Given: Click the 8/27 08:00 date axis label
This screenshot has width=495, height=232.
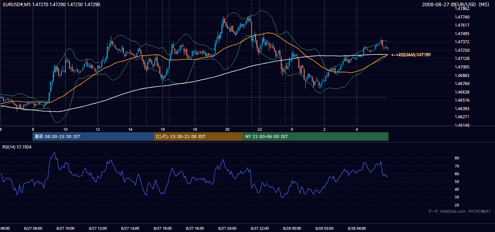Looking at the screenshot, I should 33,229.
